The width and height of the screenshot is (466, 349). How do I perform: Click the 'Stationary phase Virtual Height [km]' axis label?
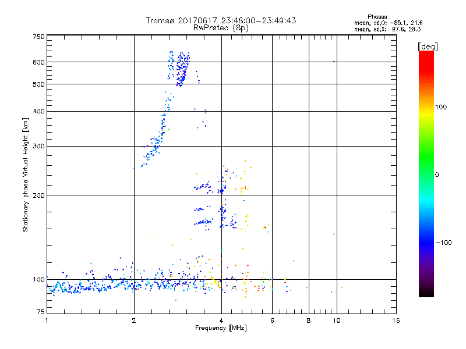pos(26,174)
